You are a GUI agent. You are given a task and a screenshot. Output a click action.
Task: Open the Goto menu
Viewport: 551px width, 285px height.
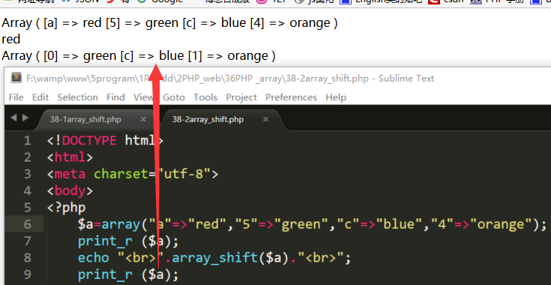tap(174, 97)
